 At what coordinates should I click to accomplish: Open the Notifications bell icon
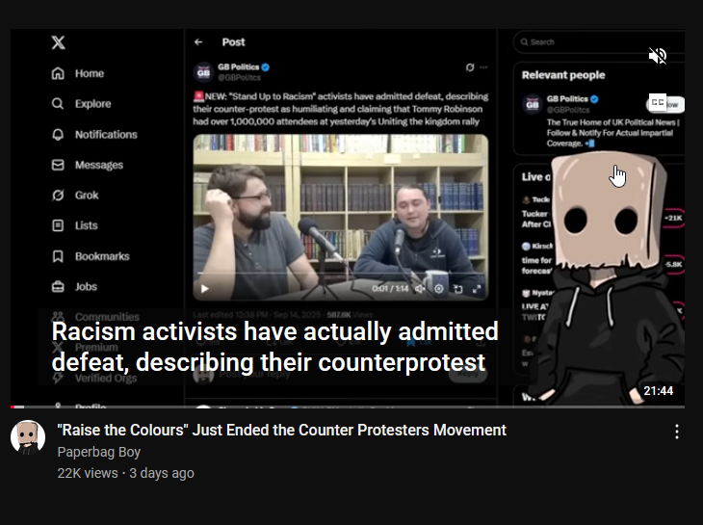click(x=58, y=135)
